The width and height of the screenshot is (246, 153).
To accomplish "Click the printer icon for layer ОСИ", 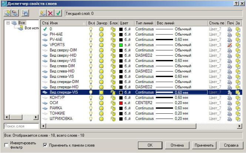I will 230,103.
